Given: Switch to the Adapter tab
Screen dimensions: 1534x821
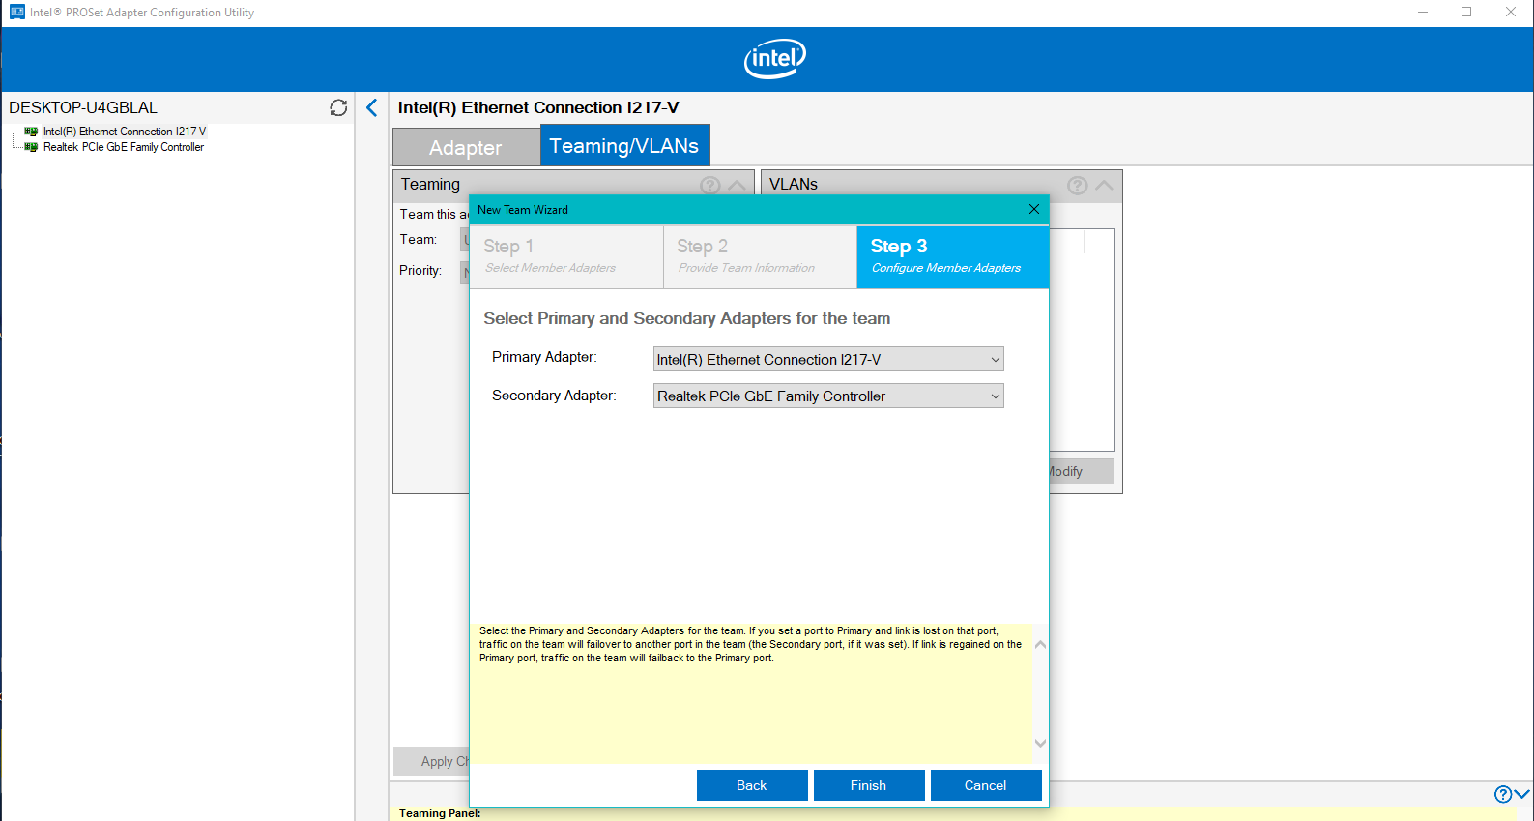Looking at the screenshot, I should click(x=466, y=147).
